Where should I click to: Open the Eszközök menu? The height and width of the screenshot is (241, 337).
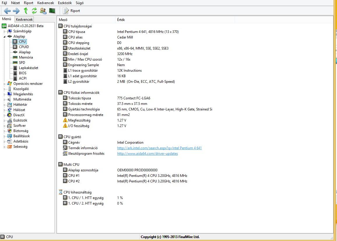(x=65, y=3)
